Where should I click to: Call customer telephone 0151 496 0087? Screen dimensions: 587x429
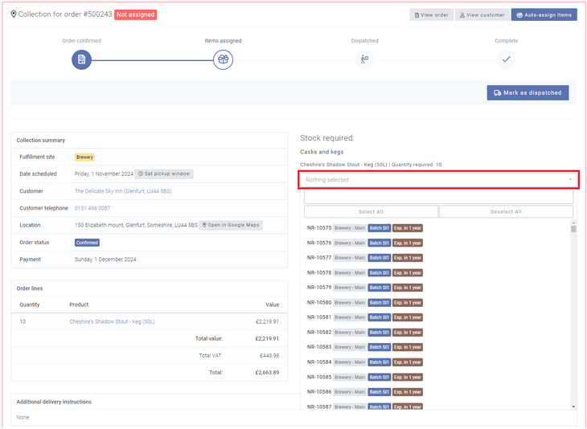(x=92, y=208)
